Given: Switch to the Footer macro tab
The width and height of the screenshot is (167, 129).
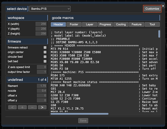Looking at the screenshot, I should [74, 25].
